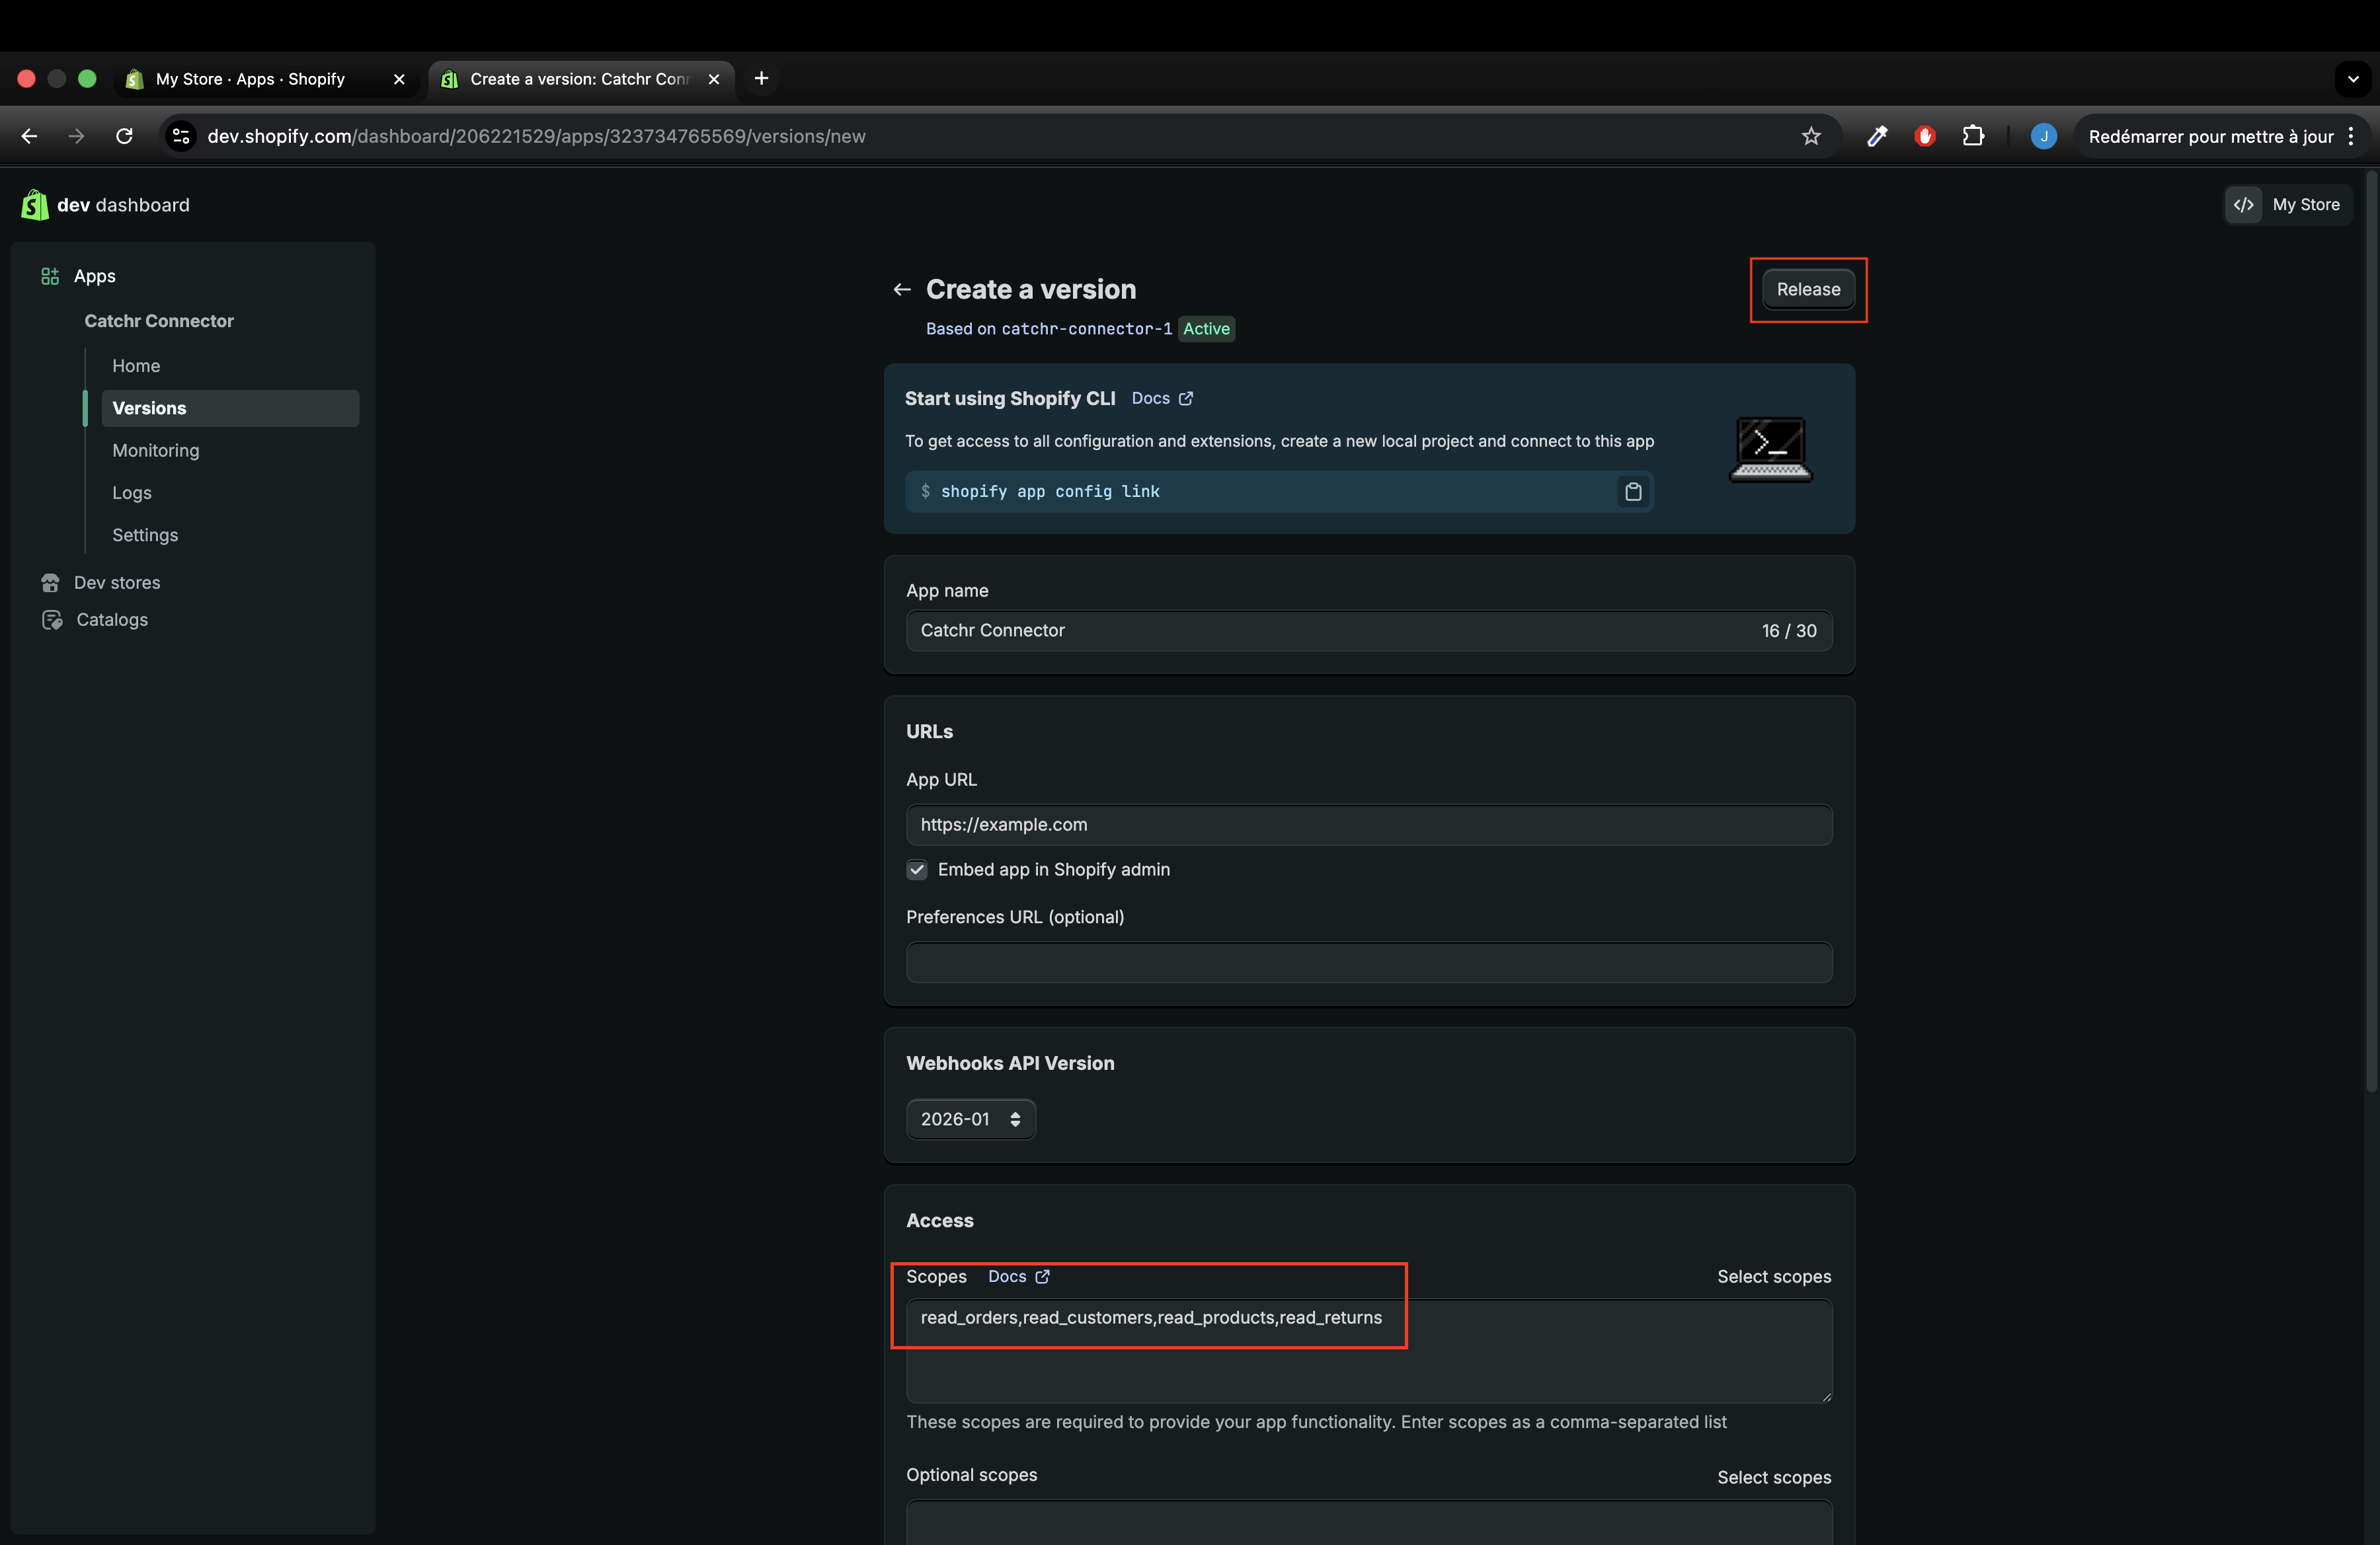This screenshot has width=2380, height=1545.
Task: Open the site info icon in address bar
Action: coord(181,136)
